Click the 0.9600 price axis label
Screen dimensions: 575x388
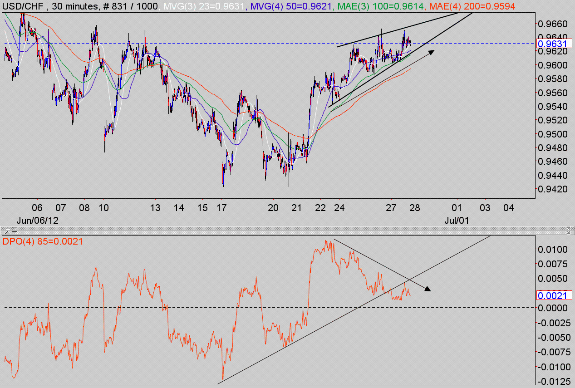click(552, 65)
